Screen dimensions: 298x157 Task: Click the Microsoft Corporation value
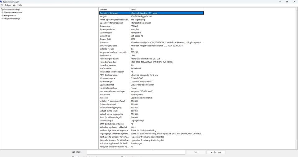[x=141, y=23]
